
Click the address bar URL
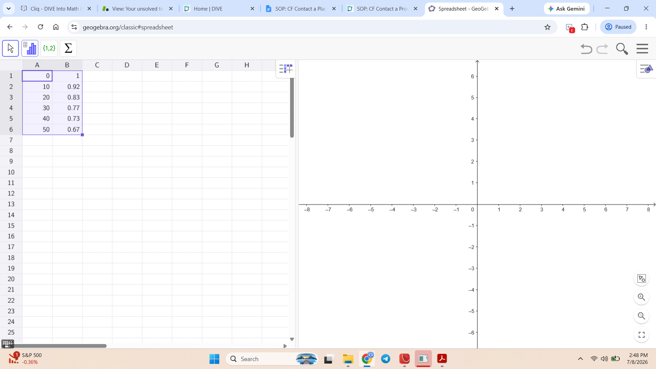[128, 27]
